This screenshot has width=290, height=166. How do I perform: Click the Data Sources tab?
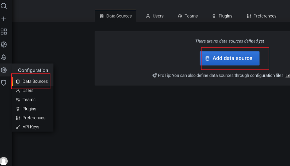115,16
